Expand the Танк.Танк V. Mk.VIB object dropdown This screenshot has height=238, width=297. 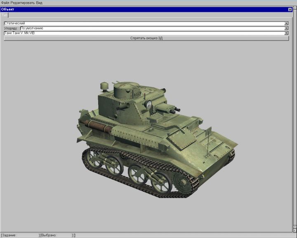[x=286, y=33]
